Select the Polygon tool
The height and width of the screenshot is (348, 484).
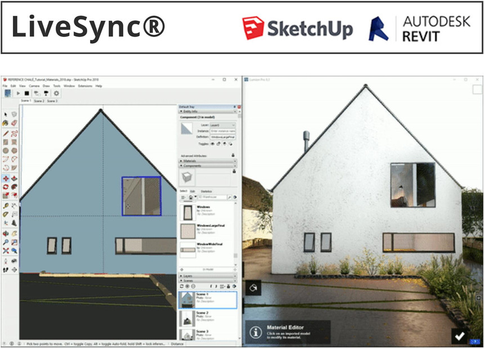point(14,151)
